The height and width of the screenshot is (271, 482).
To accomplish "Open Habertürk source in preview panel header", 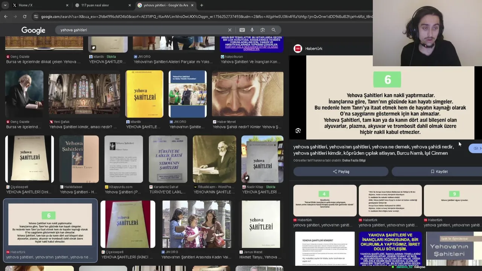I will [309, 49].
